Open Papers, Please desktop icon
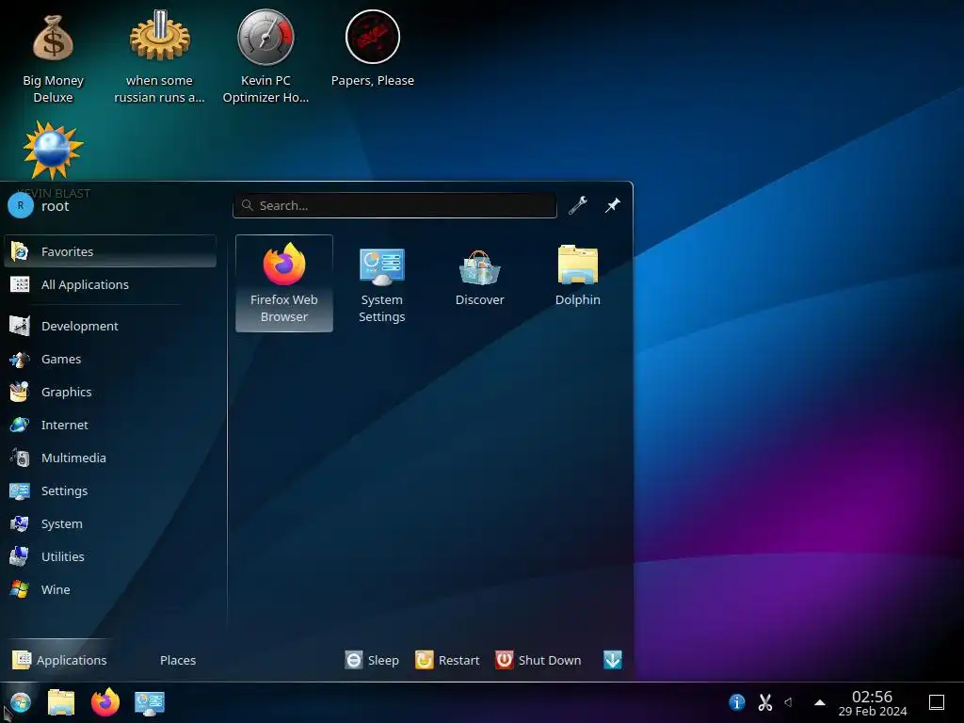 coord(373,49)
